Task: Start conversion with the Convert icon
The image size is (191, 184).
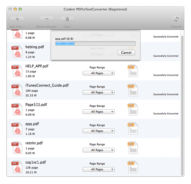Action: click(x=176, y=20)
